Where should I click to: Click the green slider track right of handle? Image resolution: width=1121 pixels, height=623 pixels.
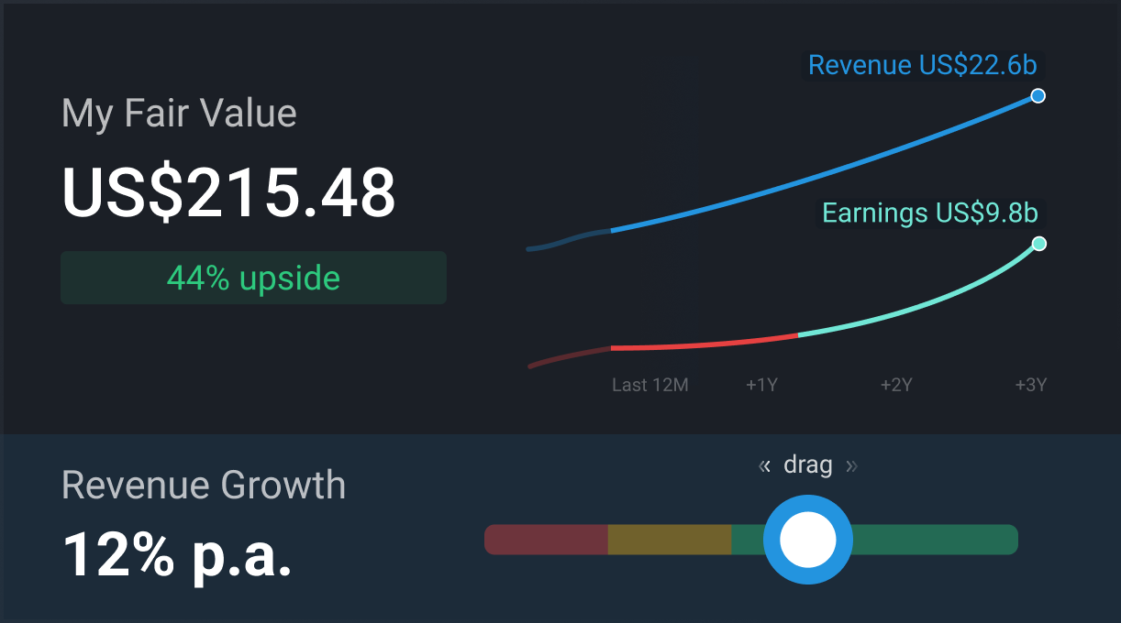(x=936, y=540)
